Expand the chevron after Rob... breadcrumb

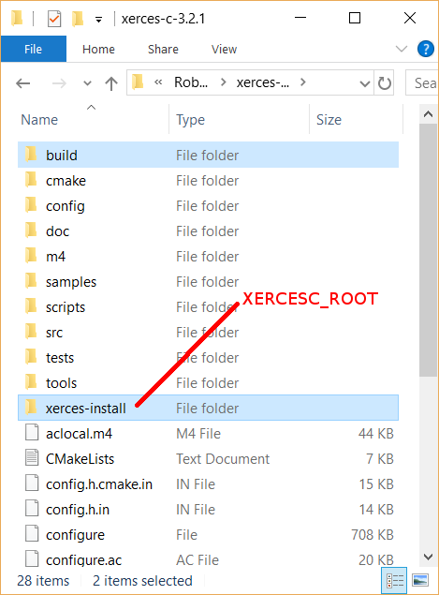224,82
